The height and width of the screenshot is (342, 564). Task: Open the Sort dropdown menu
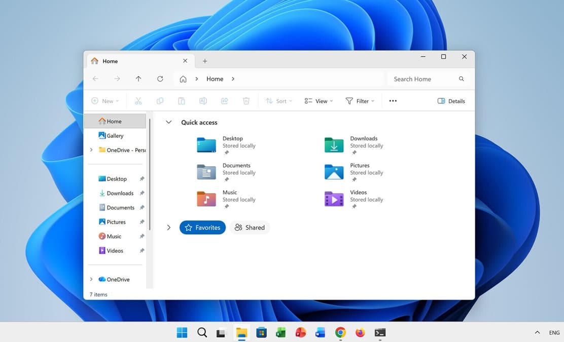pyautogui.click(x=278, y=101)
